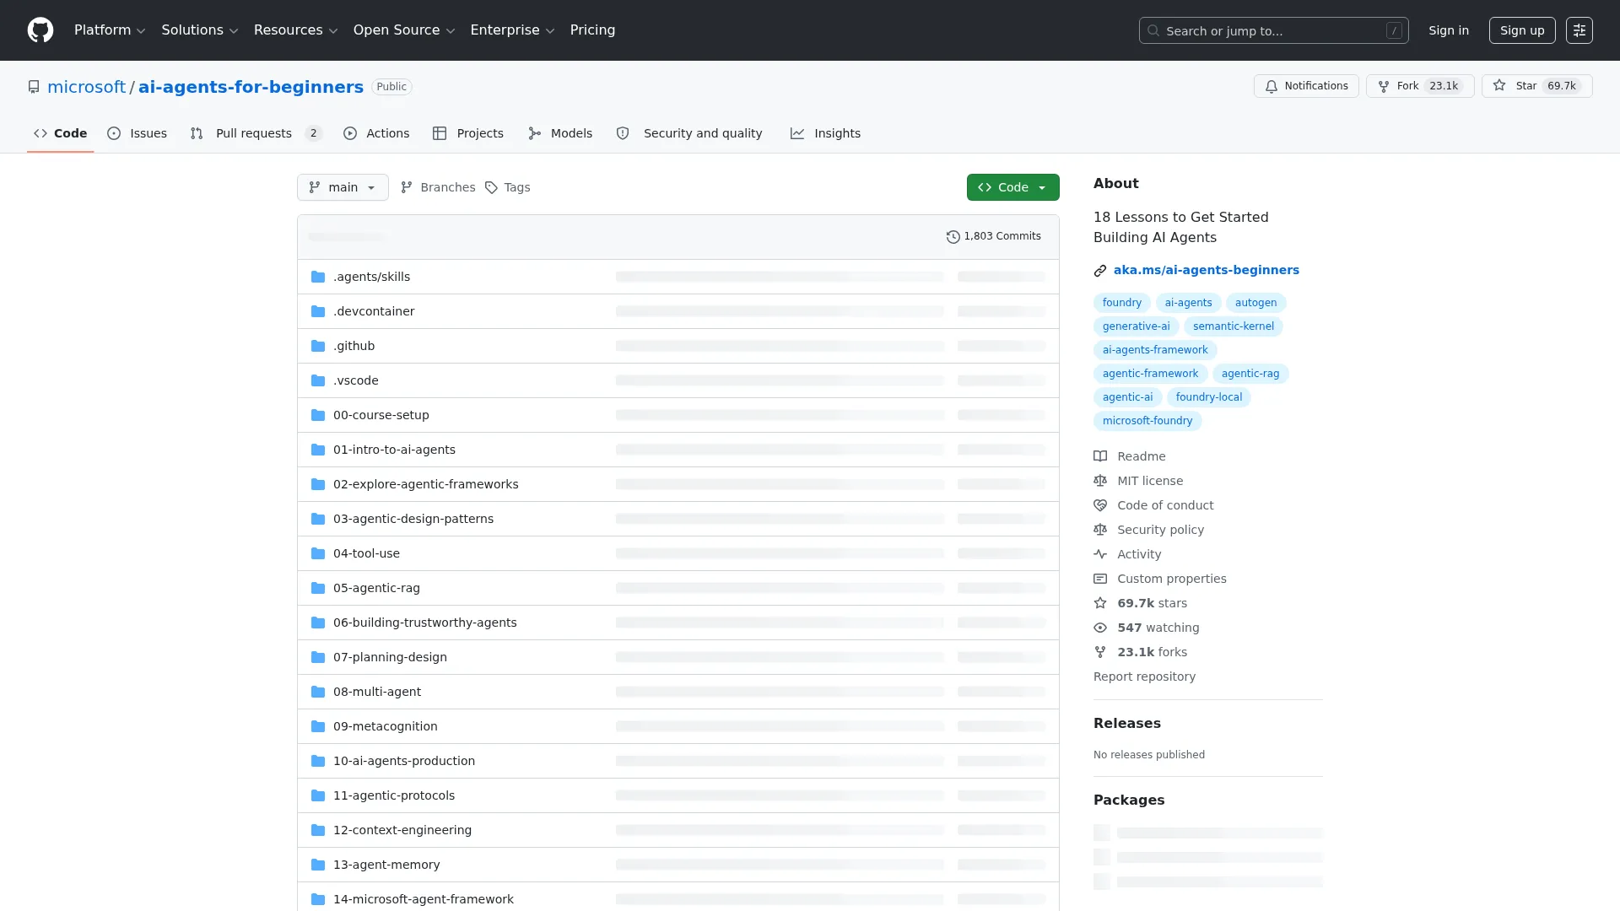
Task: Switch to the Issues tab
Action: click(138, 133)
